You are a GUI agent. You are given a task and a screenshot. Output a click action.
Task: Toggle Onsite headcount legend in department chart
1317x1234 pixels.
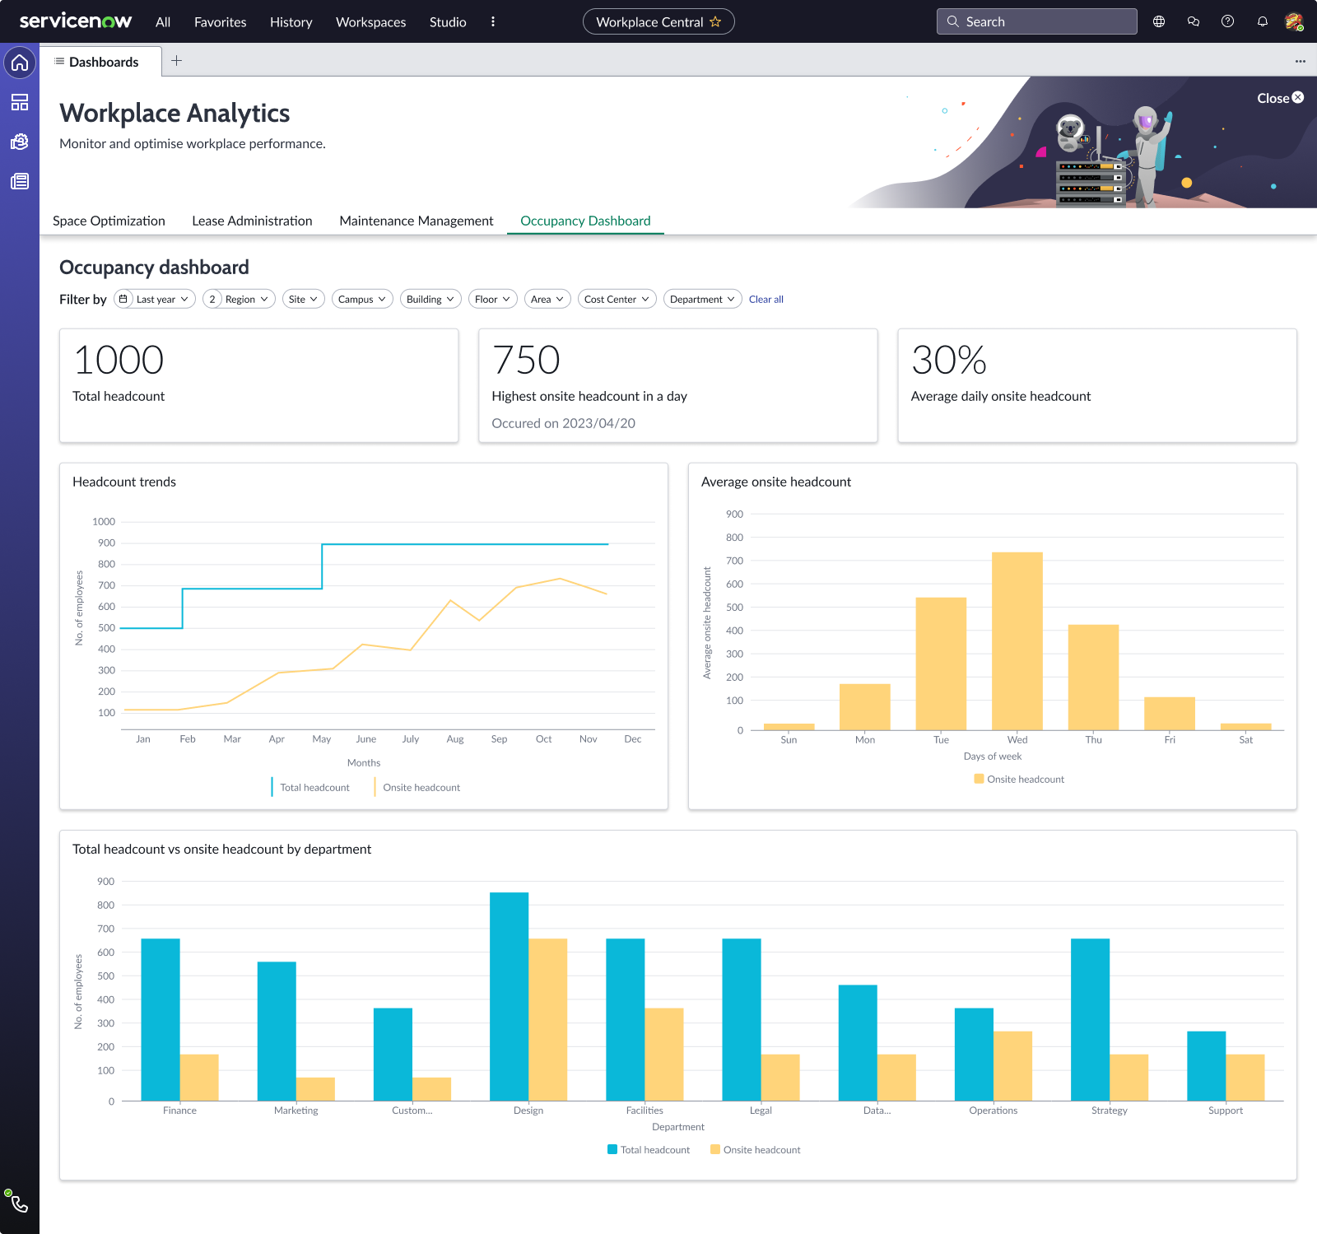click(756, 1149)
